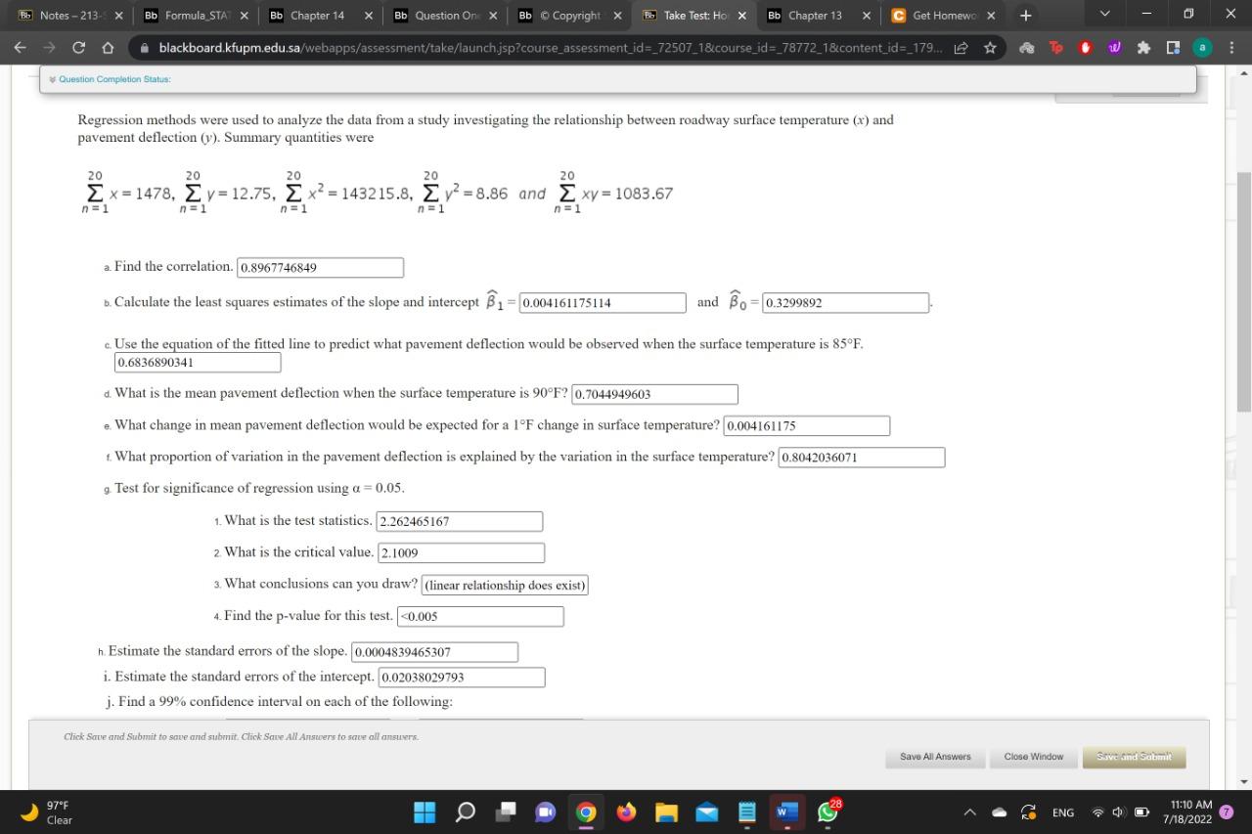Click the test statistics input field
This screenshot has height=834, width=1252.
(x=460, y=521)
